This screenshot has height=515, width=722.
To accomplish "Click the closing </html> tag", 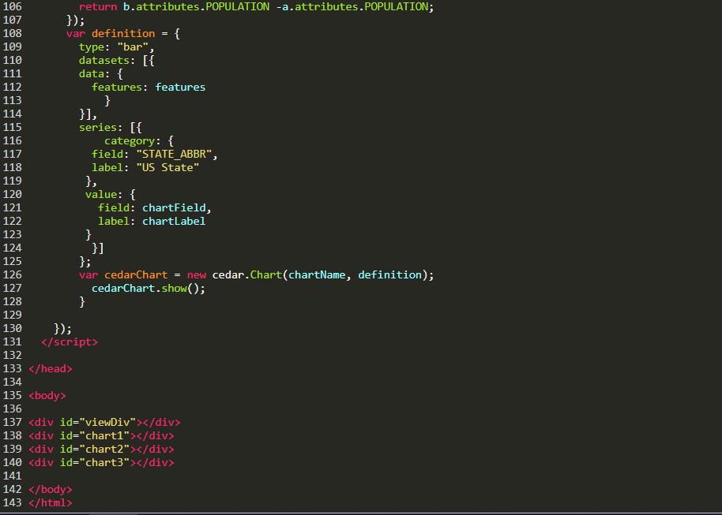I will [50, 502].
